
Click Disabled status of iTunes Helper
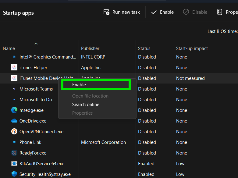[147, 68]
